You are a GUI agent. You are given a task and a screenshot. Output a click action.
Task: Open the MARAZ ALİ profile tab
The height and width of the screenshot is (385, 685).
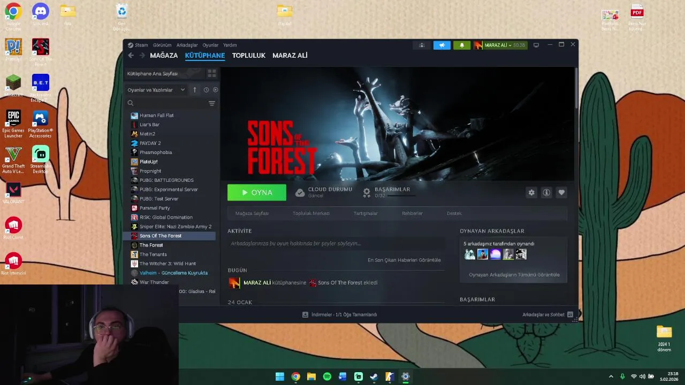click(x=290, y=56)
